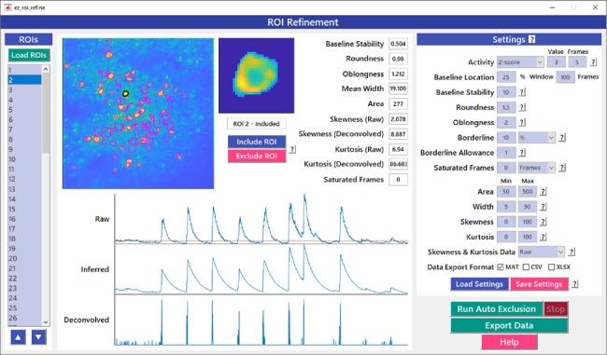This screenshot has height=355, width=607.
Task: Click the up arrow button below ROI list
Action: click(x=18, y=337)
